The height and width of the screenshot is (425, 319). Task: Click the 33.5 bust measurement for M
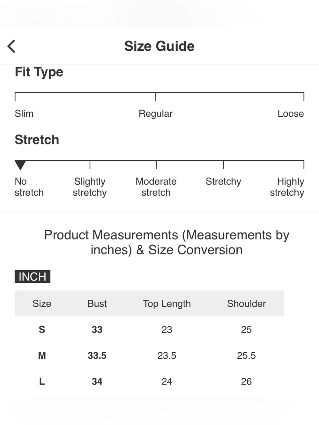click(97, 355)
